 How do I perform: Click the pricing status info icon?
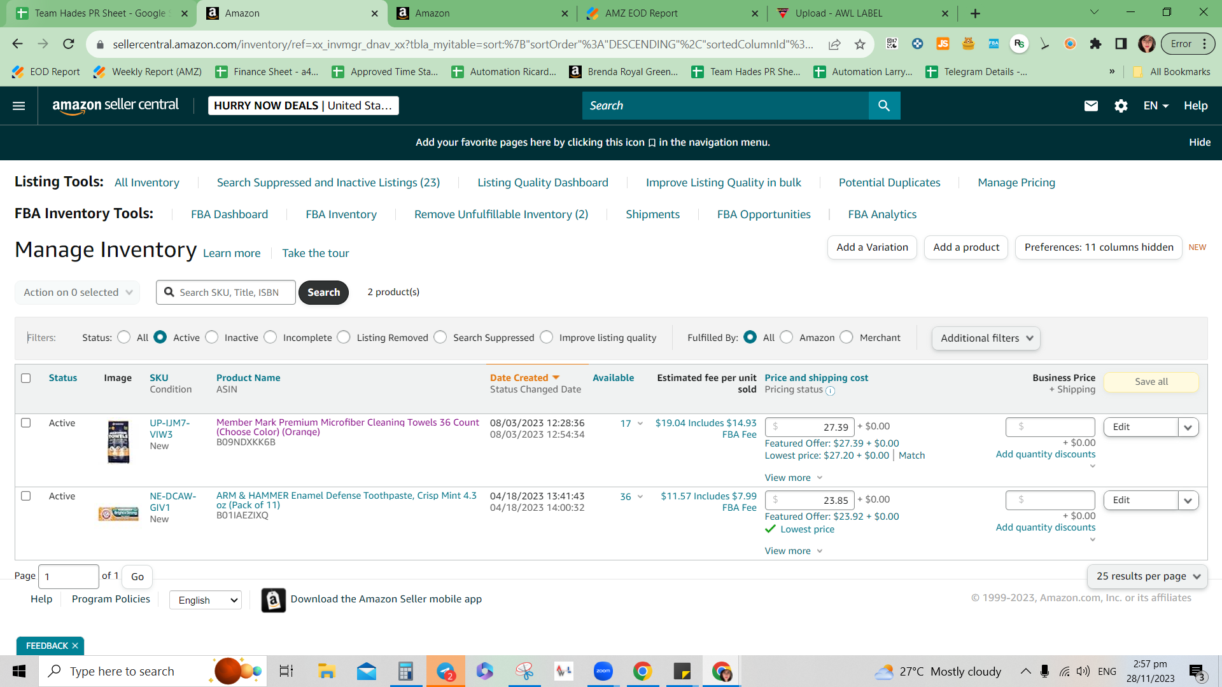[x=830, y=391]
